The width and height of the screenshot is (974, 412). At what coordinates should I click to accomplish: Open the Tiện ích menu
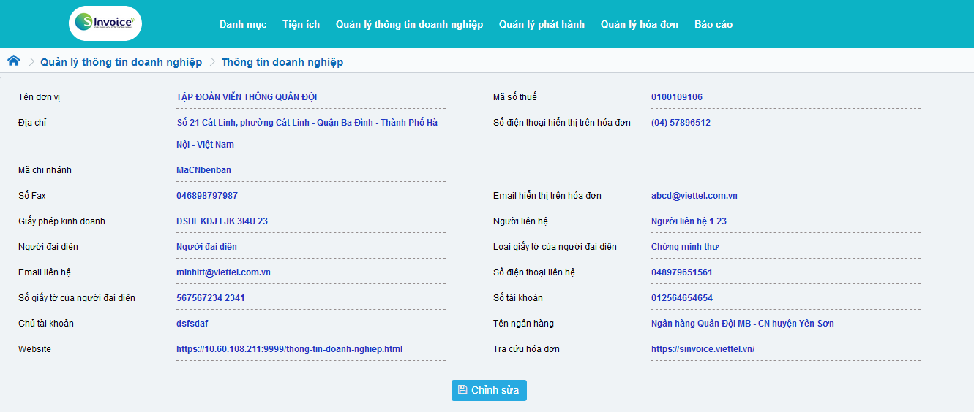[301, 24]
